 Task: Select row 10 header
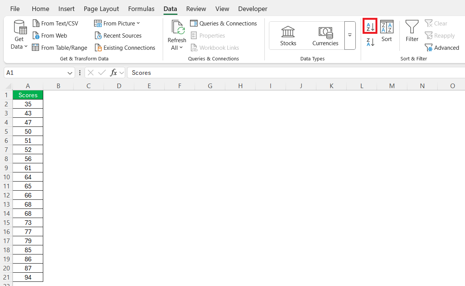pyautogui.click(x=7, y=177)
